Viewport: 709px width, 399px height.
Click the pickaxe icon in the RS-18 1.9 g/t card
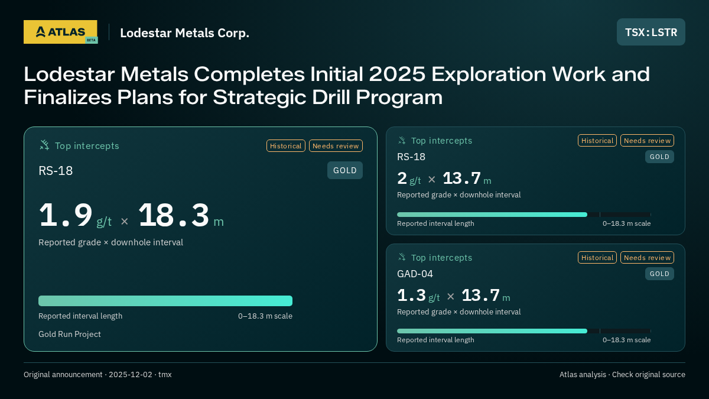pyautogui.click(x=44, y=145)
